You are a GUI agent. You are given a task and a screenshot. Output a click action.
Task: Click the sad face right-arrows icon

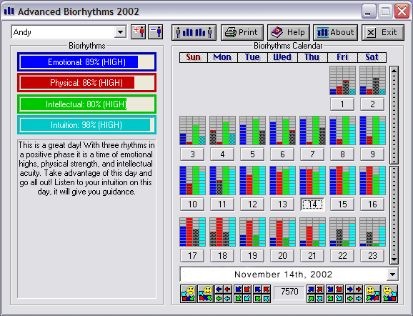coord(390,294)
